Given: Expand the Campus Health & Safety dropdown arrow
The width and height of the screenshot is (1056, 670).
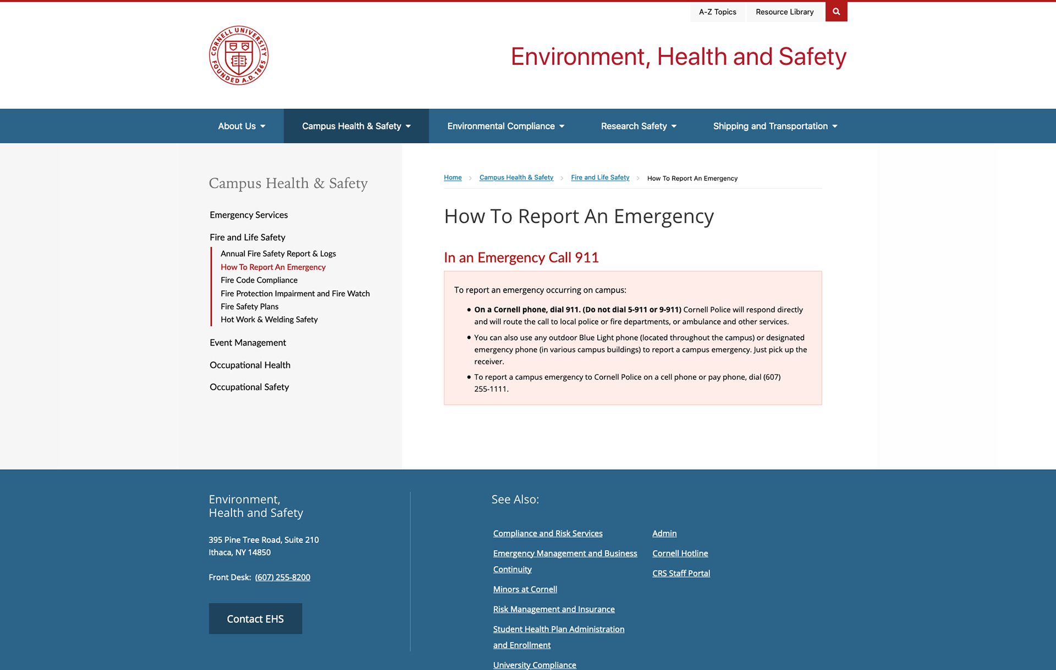Looking at the screenshot, I should 408,127.
